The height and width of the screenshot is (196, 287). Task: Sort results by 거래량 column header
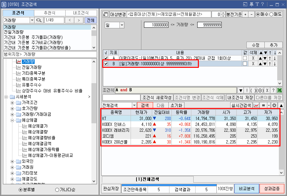pos(203,112)
